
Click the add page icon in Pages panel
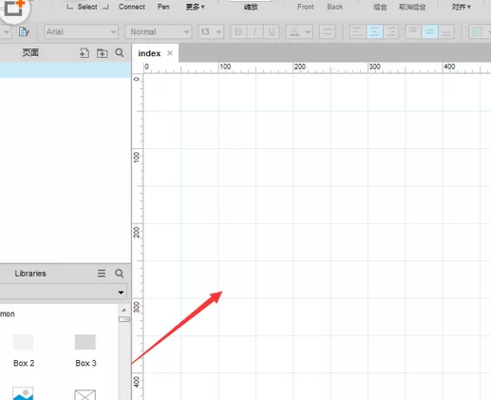point(85,53)
